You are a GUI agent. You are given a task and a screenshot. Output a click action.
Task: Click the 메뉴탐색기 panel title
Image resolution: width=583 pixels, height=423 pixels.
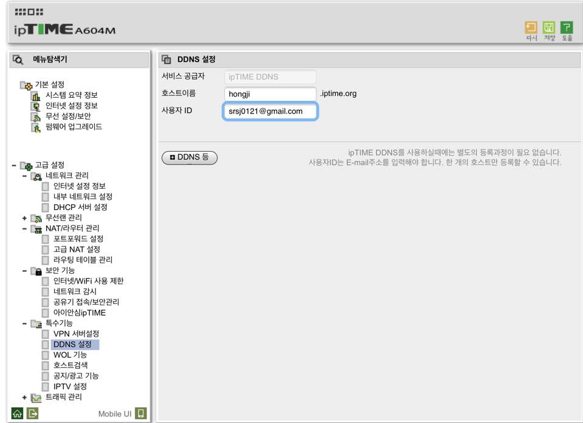coord(50,59)
